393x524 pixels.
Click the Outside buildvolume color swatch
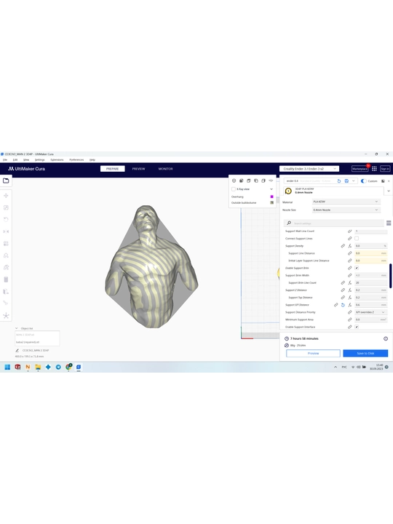pyautogui.click(x=271, y=202)
